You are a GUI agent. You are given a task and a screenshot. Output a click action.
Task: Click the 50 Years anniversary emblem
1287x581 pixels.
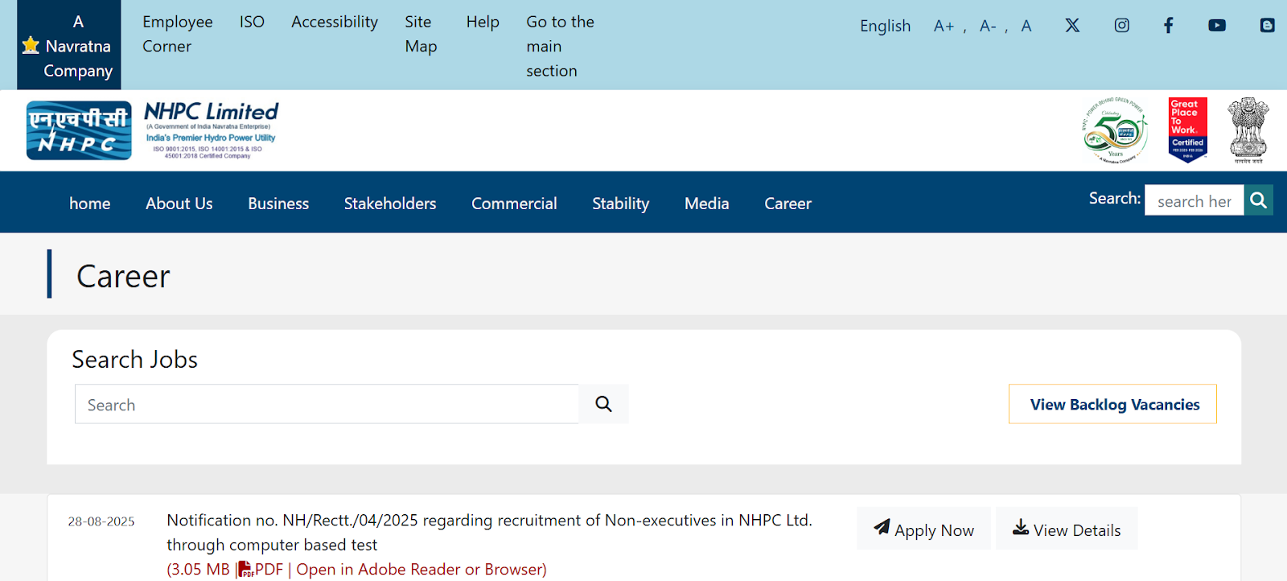point(1115,130)
